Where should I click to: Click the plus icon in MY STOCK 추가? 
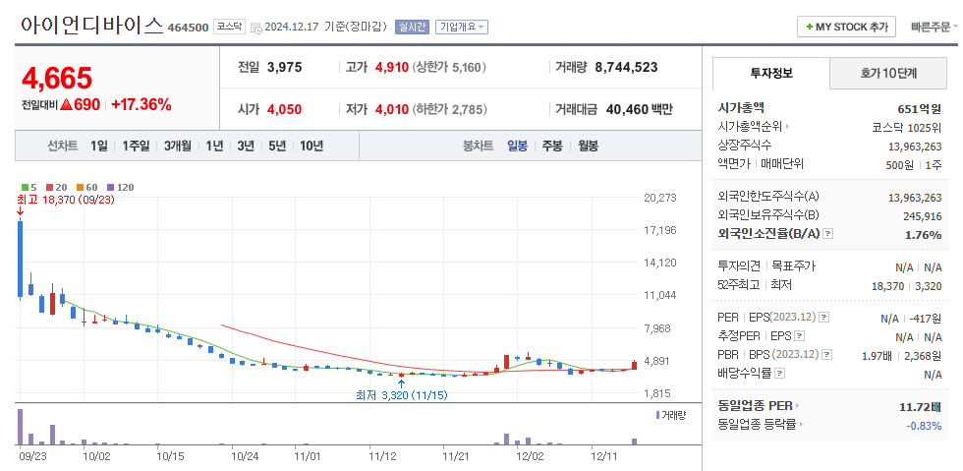810,28
